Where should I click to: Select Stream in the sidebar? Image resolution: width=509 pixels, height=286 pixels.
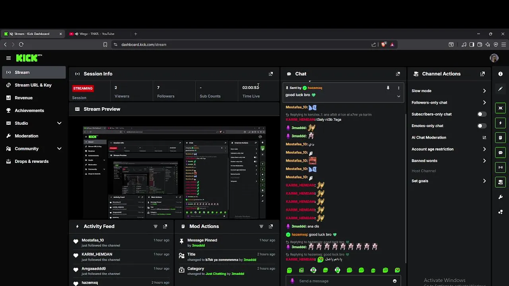tap(34, 72)
